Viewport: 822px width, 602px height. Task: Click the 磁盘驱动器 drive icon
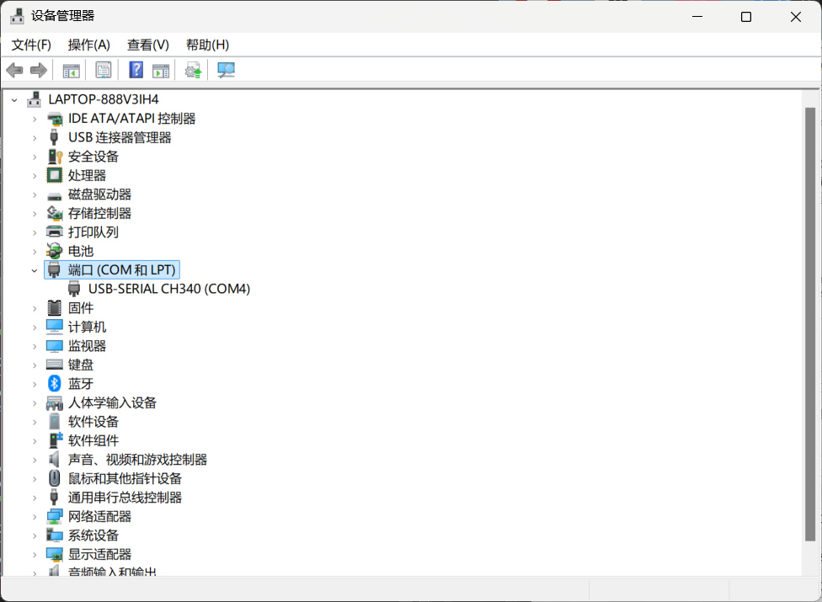[x=55, y=196]
